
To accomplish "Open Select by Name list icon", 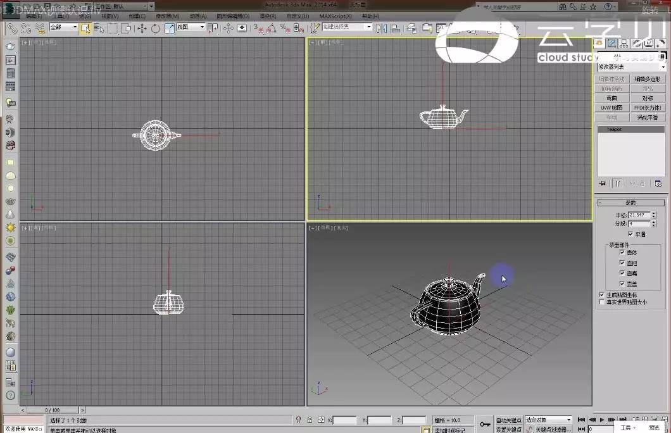I will point(99,28).
